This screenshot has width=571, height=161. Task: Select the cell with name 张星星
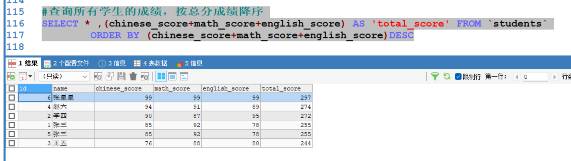[73, 97]
